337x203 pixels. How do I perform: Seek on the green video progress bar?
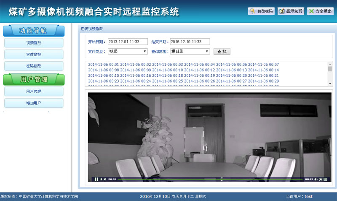(x=210, y=179)
